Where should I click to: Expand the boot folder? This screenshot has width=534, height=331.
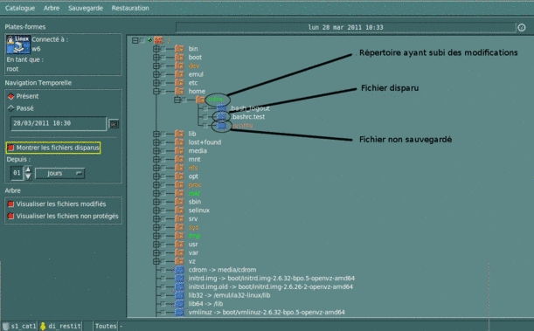(156, 57)
